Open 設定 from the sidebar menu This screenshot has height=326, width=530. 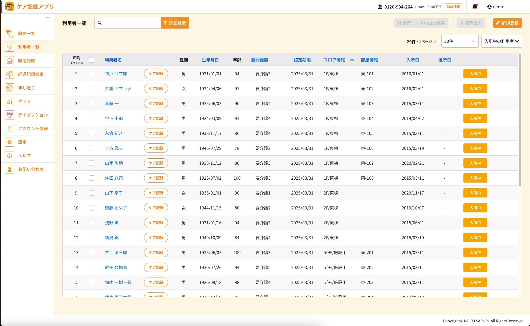click(x=28, y=142)
